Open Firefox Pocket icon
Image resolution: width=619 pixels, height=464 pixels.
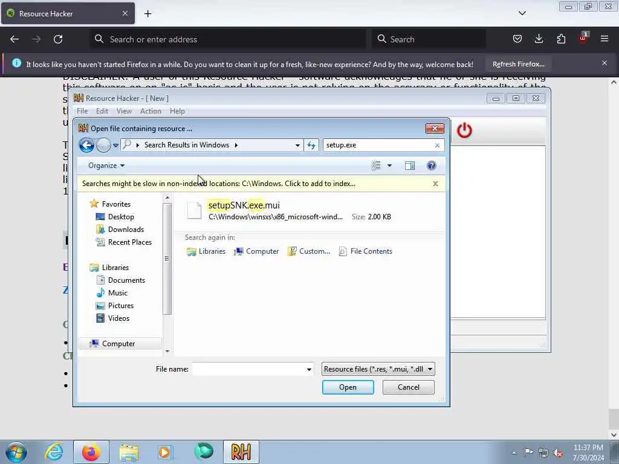click(517, 39)
